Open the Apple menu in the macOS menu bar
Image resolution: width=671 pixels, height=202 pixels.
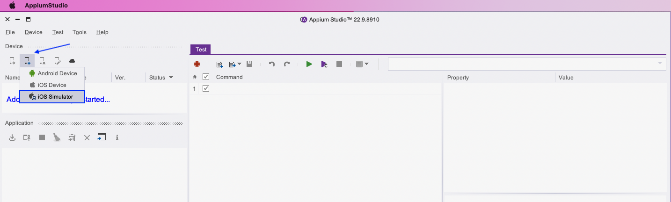[12, 6]
